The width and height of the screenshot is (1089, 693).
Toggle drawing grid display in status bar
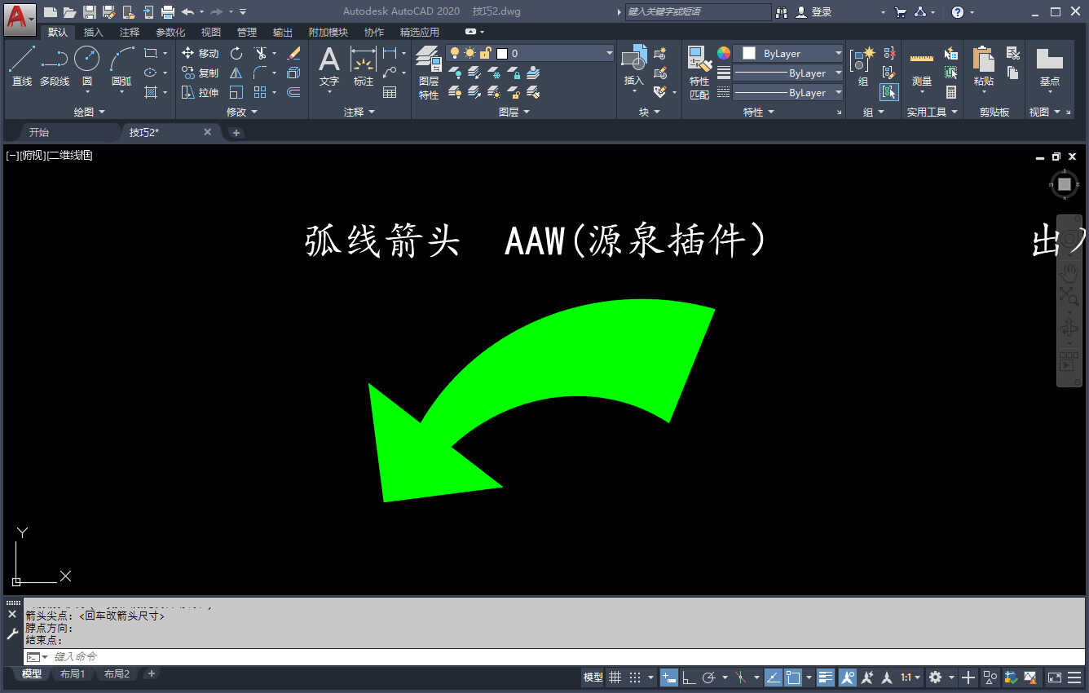[615, 678]
